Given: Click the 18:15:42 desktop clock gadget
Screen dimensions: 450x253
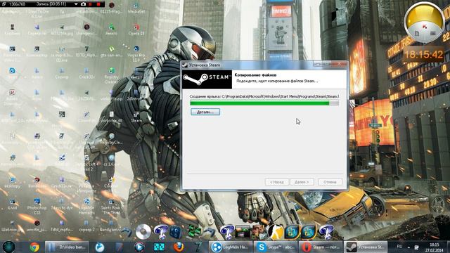Looking at the screenshot, I should [x=424, y=54].
